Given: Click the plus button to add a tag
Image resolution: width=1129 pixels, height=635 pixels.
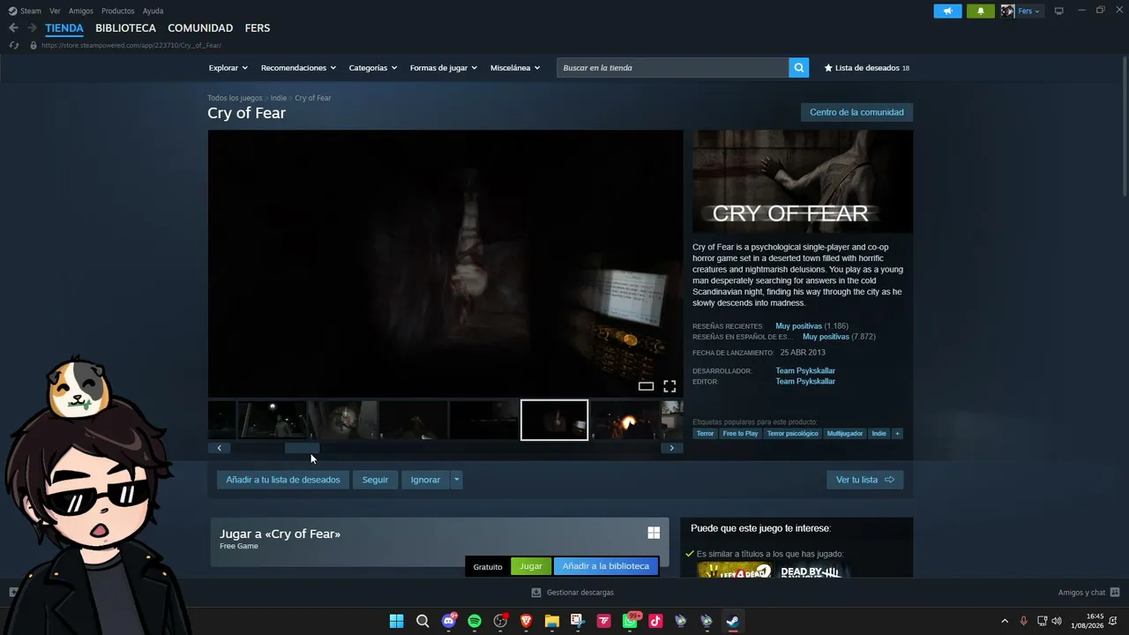Looking at the screenshot, I should point(897,434).
